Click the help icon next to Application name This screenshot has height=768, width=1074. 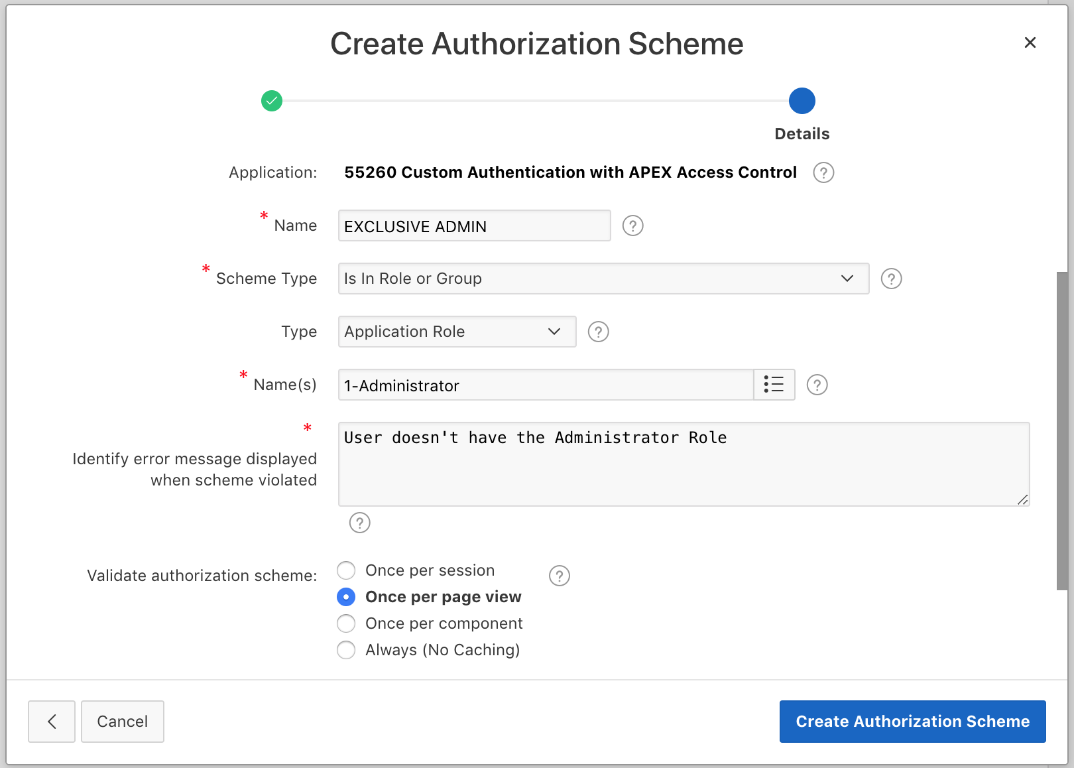(823, 172)
